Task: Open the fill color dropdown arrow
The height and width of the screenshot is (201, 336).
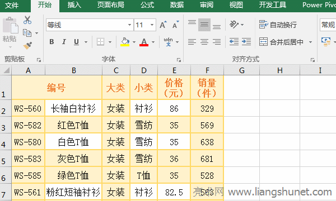Action: 134,42
